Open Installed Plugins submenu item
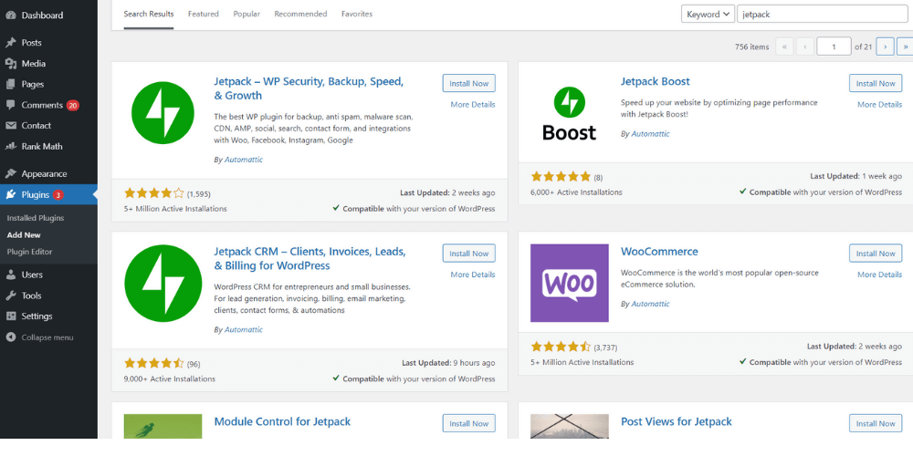 point(35,218)
